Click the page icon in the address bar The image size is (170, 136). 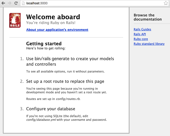coord(23,3)
